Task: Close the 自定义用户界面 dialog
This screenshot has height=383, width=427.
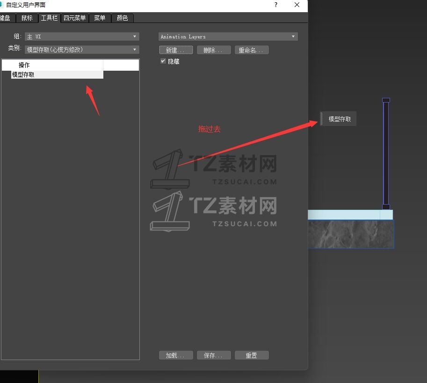Action: point(297,5)
